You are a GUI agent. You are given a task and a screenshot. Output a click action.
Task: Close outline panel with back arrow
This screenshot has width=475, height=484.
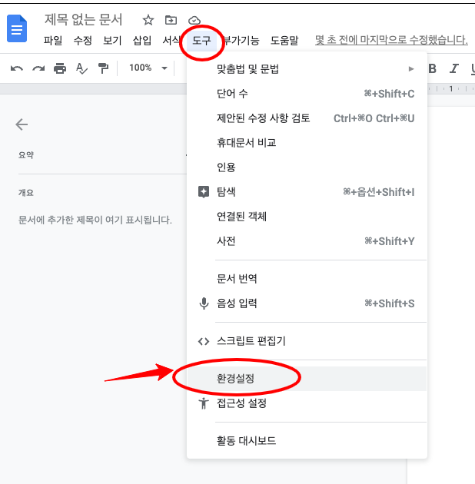point(22,124)
